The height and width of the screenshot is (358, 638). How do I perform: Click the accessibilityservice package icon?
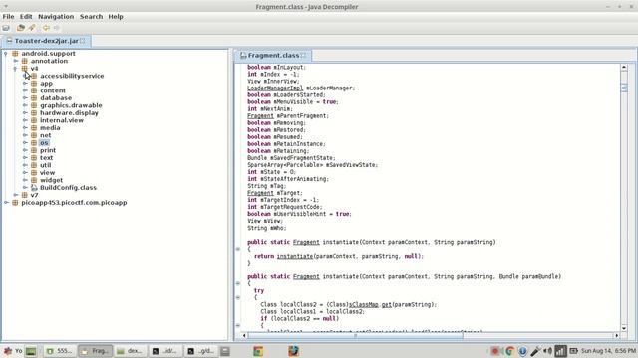click(34, 76)
